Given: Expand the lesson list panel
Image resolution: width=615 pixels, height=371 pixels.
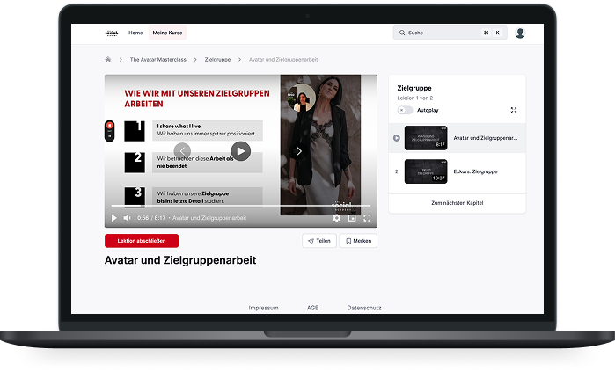Looking at the screenshot, I should click(514, 110).
